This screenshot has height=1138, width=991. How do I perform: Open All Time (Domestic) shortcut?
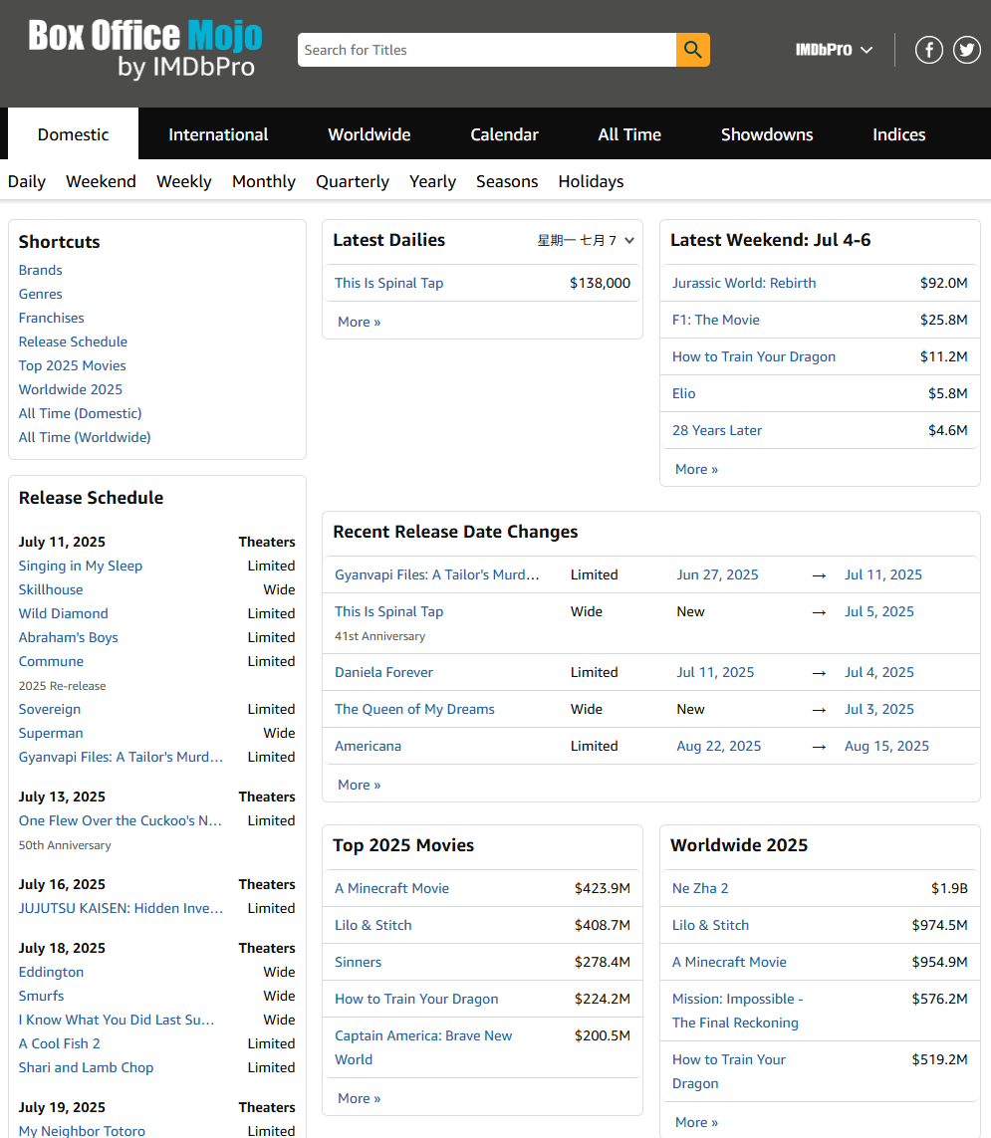tap(81, 413)
